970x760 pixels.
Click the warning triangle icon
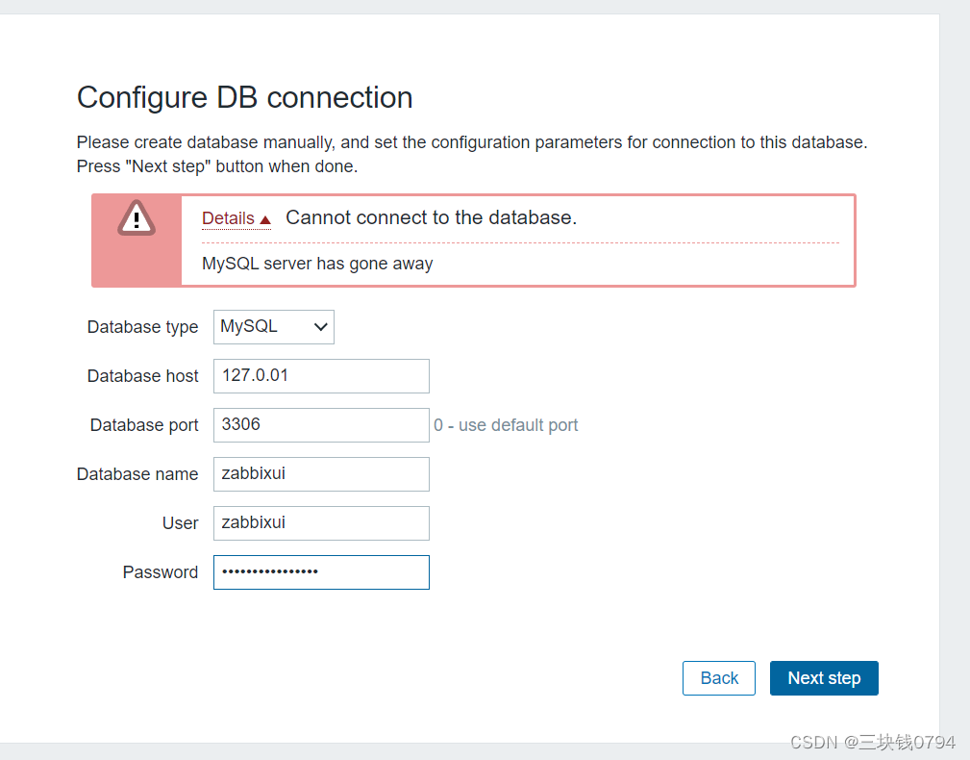(137, 218)
